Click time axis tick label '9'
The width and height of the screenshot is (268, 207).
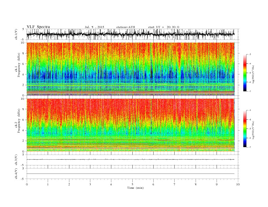pyautogui.click(x=217, y=184)
